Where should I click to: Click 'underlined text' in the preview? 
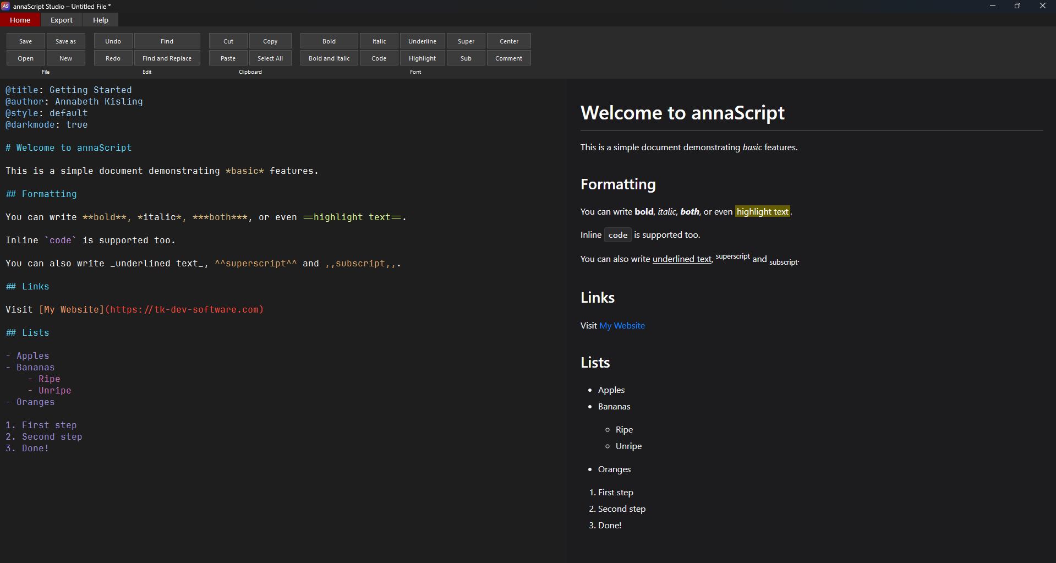(682, 259)
